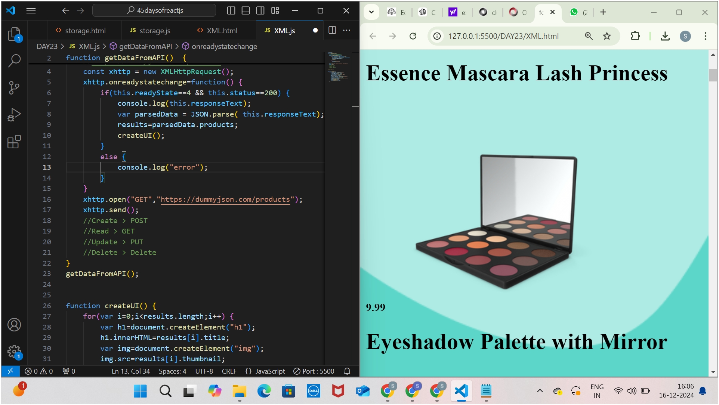Click the Chrome address bar URL field
Screen dimensions: 719x405
(x=503, y=36)
